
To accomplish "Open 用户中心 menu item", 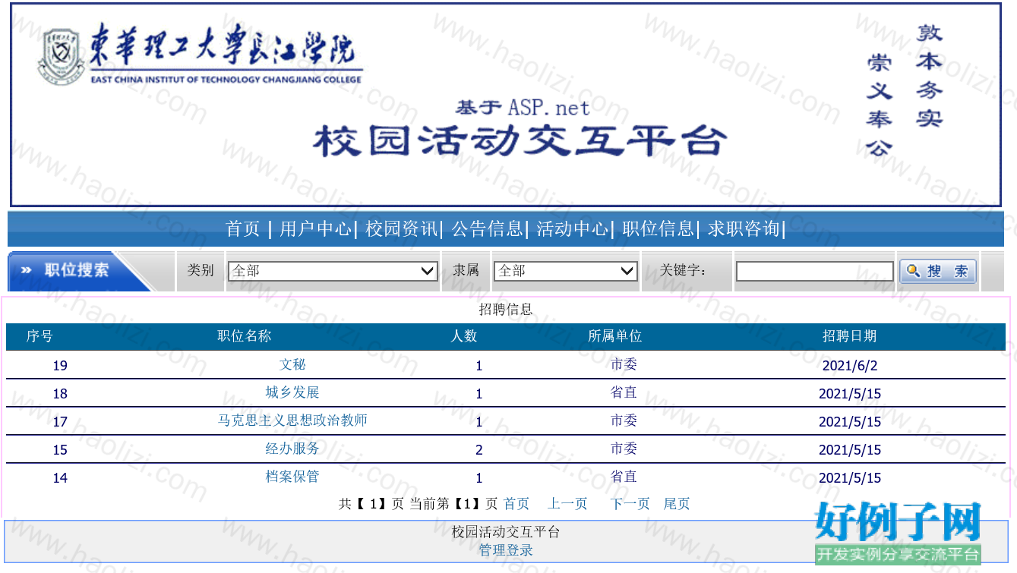I will tap(315, 228).
